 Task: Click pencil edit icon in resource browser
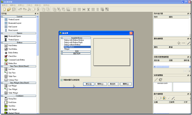coord(156,80)
